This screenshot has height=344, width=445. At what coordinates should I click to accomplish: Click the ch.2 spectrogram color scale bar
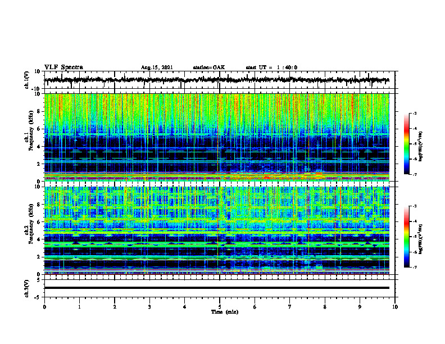406,237
